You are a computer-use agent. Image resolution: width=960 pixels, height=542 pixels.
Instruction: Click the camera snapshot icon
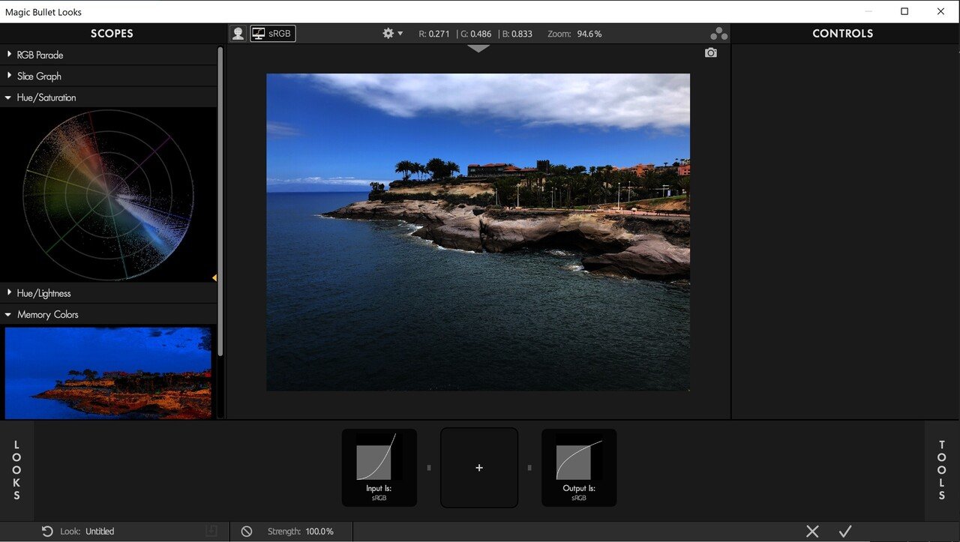coord(711,52)
